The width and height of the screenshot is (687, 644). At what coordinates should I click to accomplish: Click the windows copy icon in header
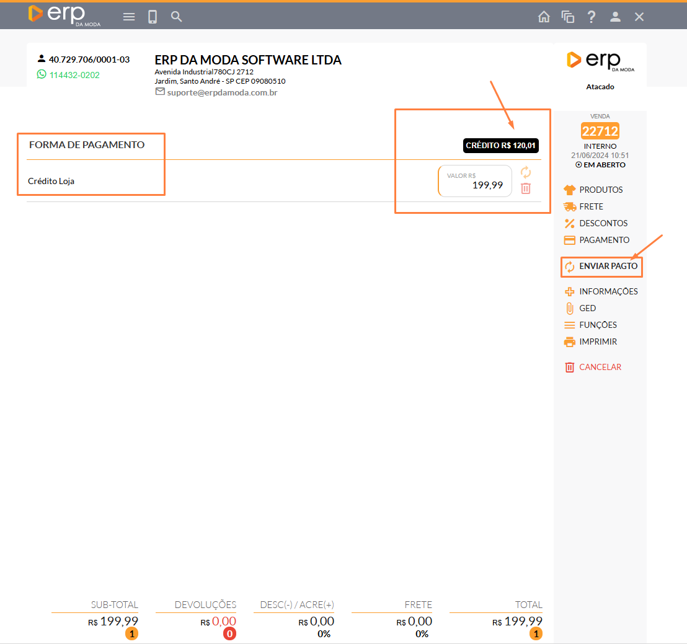tap(567, 17)
